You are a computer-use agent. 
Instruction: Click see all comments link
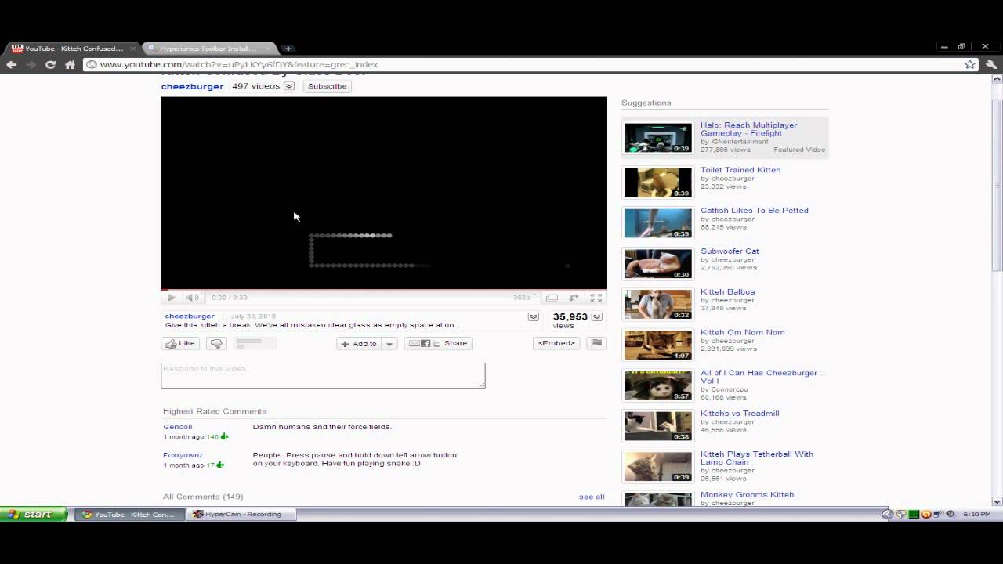592,497
